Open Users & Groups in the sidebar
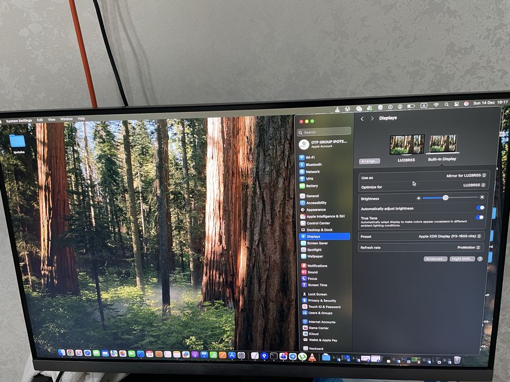Viewport: 510px width, 382px height. pos(318,313)
